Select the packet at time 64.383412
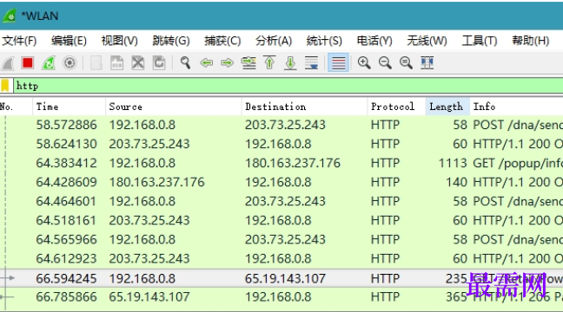The image size is (563, 312). point(281,163)
